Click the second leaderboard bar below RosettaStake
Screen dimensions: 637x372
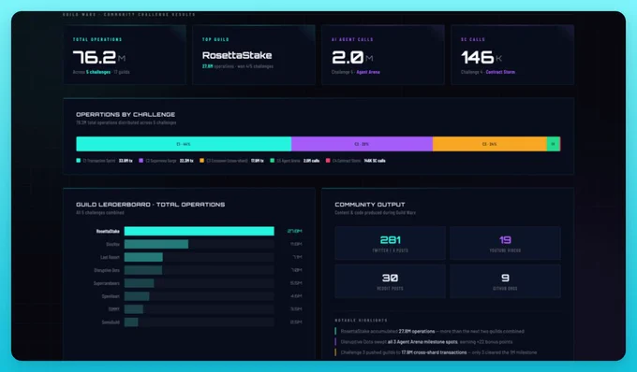156,244
